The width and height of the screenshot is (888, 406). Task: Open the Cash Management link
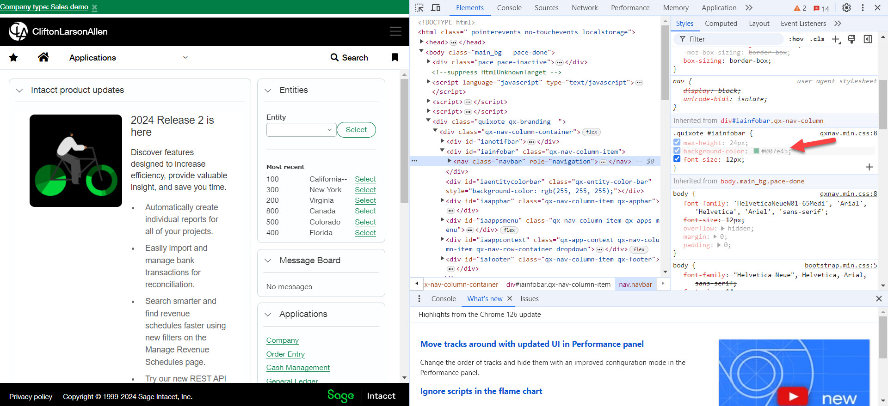(298, 368)
